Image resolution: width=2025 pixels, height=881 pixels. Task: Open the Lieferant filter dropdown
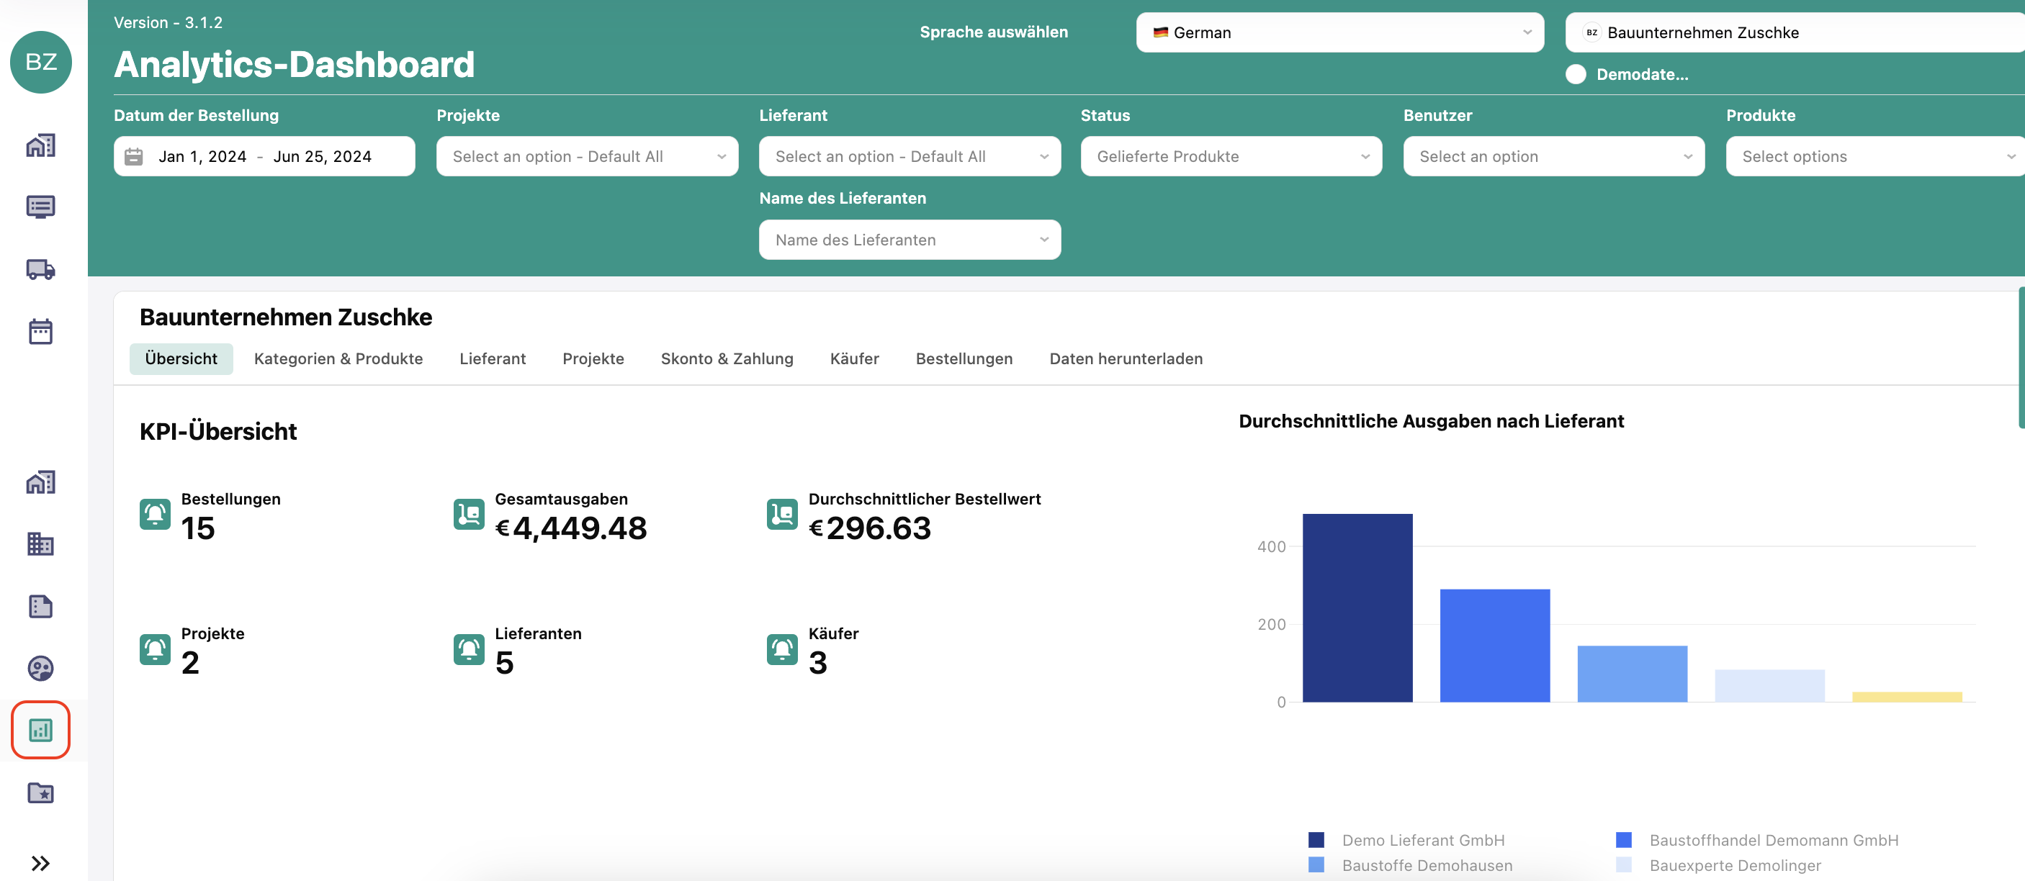pyautogui.click(x=910, y=156)
